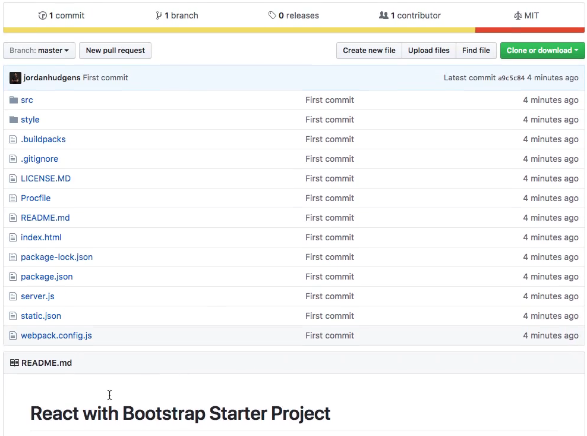Click First commit message in src row
This screenshot has width=587, height=436.
329,100
